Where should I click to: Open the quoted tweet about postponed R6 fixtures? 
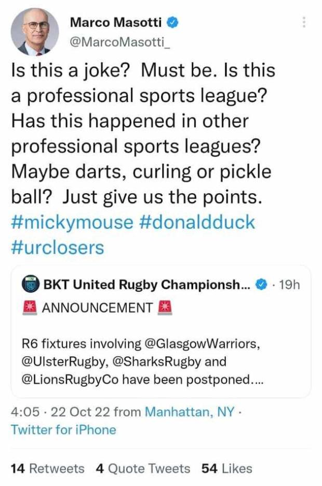click(x=161, y=331)
